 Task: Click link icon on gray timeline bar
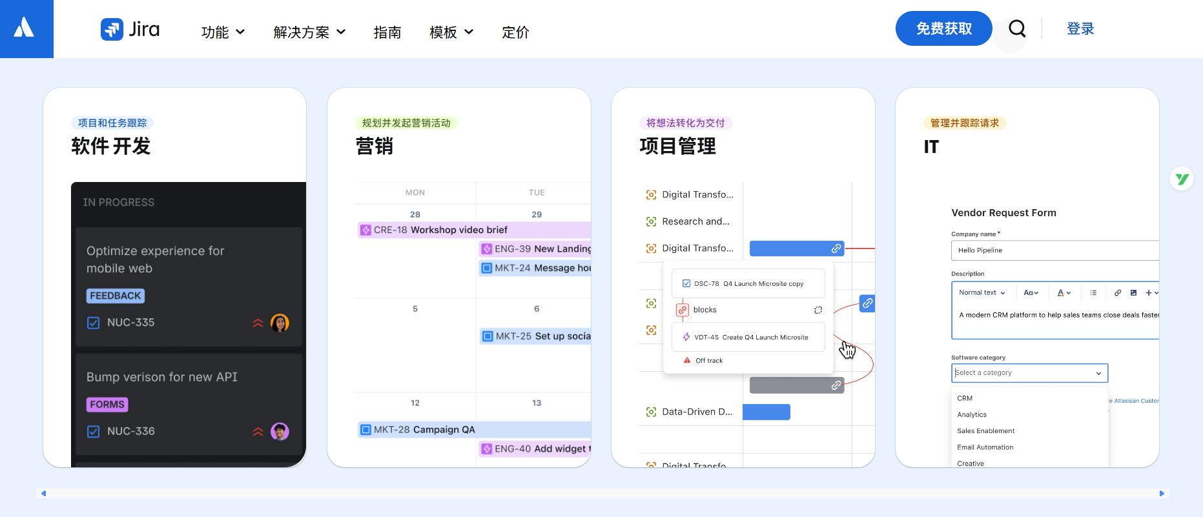coord(836,385)
